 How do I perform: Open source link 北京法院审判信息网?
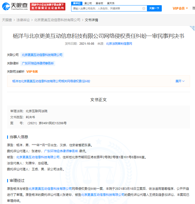coord(119,44)
